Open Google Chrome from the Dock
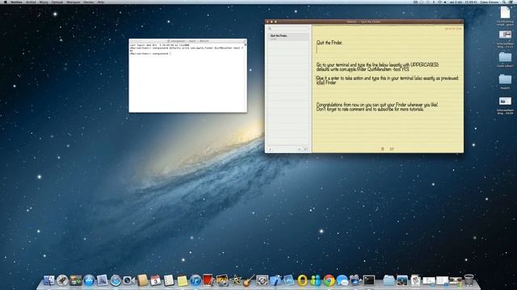 pyautogui.click(x=329, y=280)
